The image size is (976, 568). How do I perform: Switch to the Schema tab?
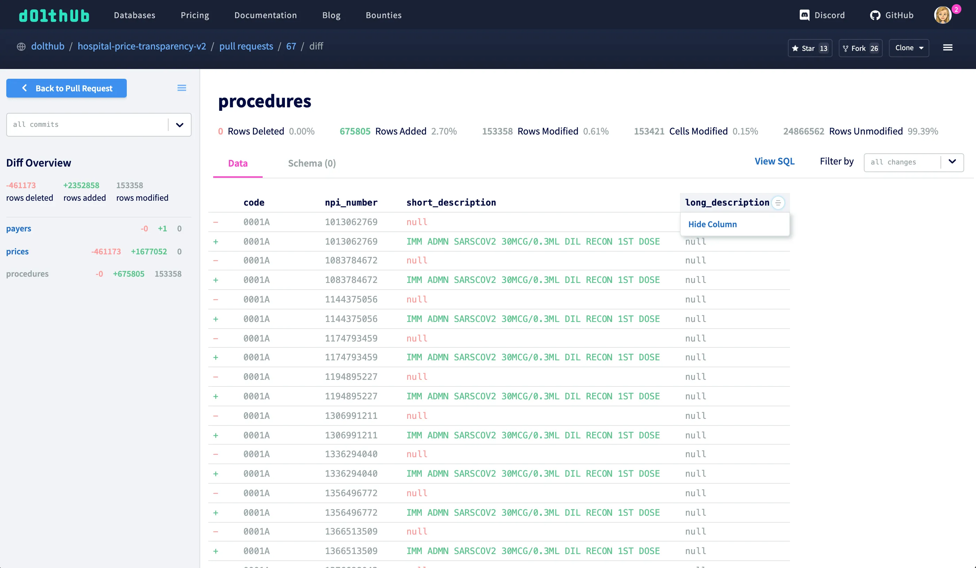point(312,163)
